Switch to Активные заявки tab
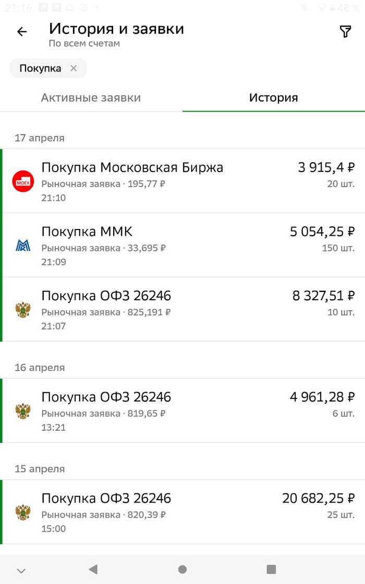 (91, 98)
